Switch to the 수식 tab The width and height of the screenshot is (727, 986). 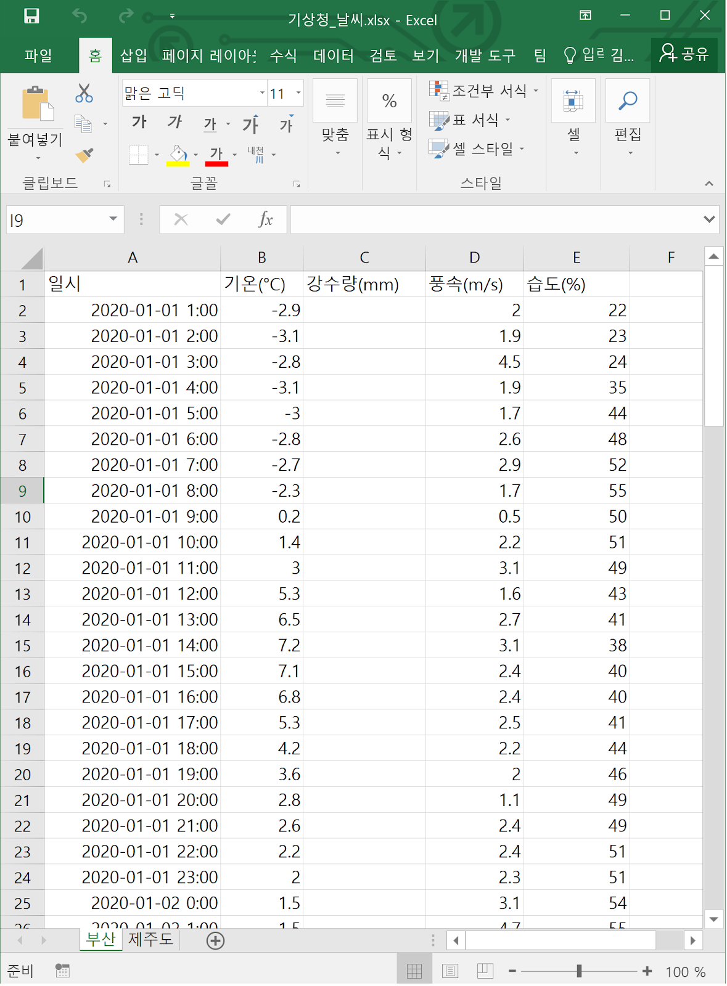pos(284,56)
